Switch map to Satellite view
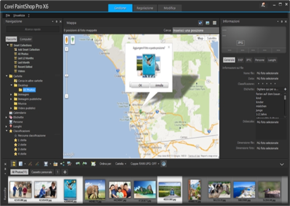Viewport: 290px width, 206px height. [x=212, y=38]
